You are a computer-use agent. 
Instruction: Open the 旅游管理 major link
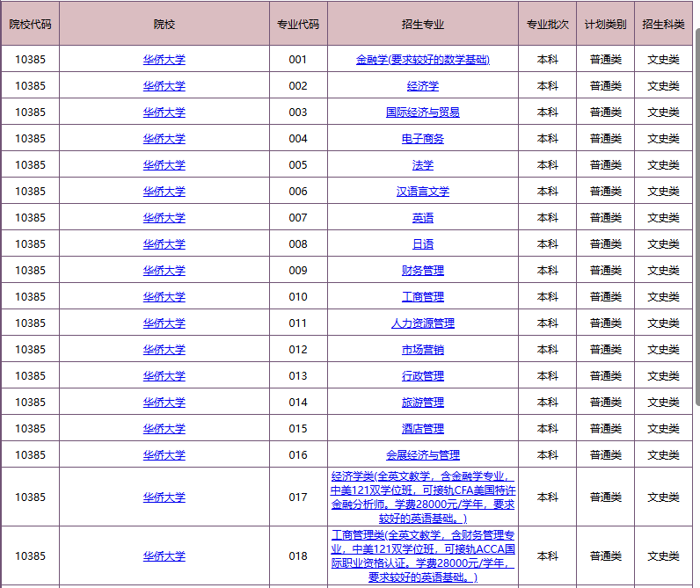coord(423,402)
